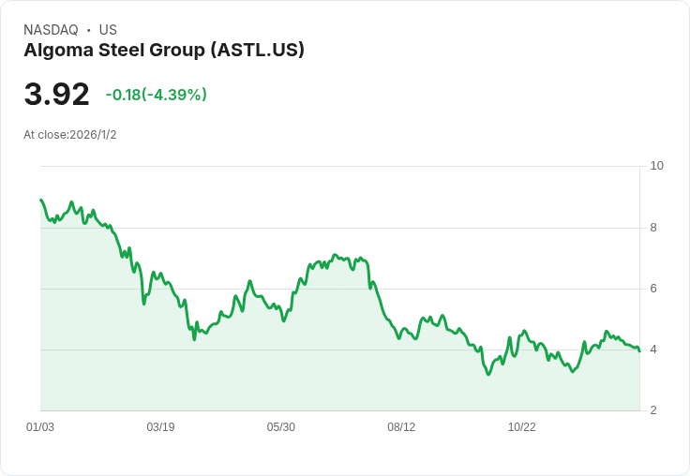690x476 pixels.
Task: Select the 01/03 date axis label
Action: (x=40, y=427)
